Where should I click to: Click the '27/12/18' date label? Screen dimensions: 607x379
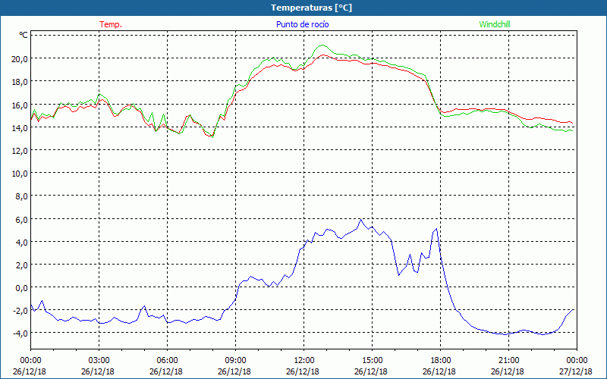[576, 371]
